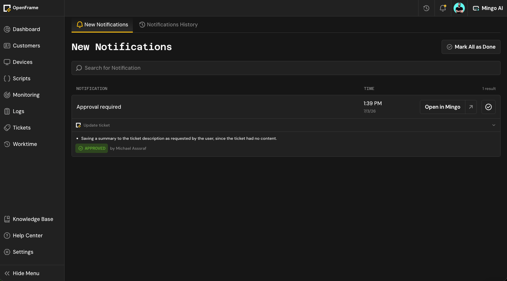The image size is (507, 281).
Task: Open Logs from sidebar
Action: 32,111
